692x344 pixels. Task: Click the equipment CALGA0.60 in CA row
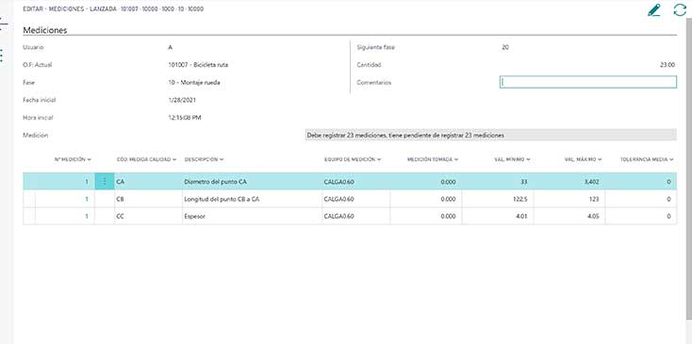356,181
